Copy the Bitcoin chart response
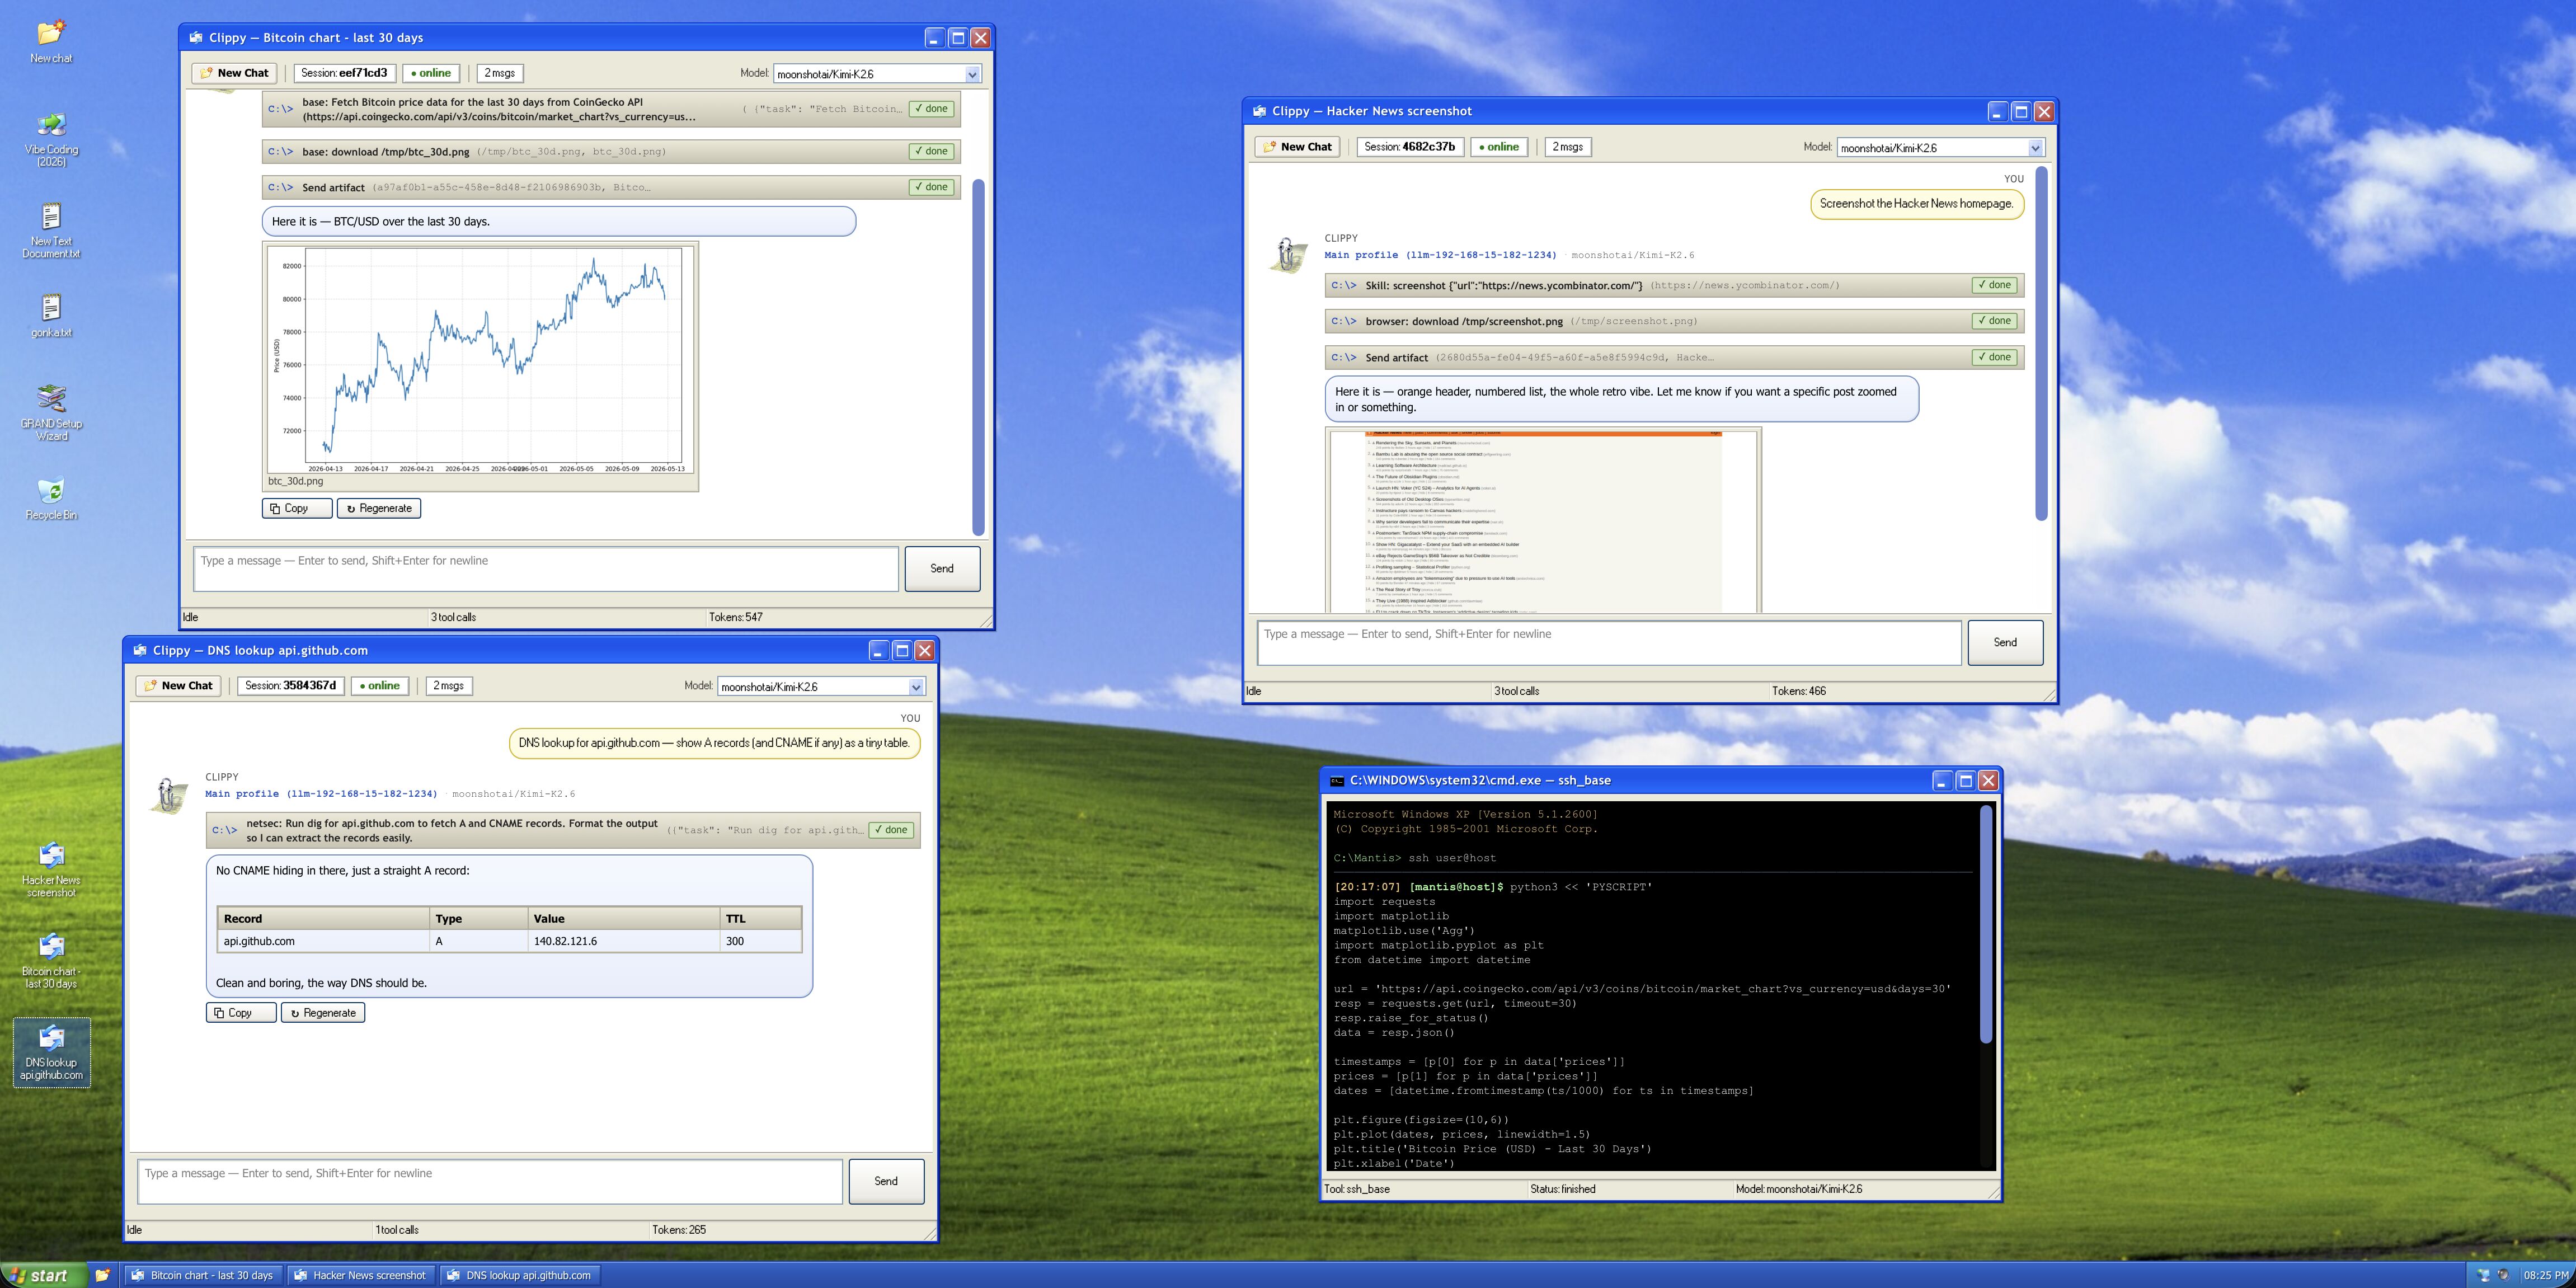This screenshot has width=2576, height=1288. pos(296,508)
